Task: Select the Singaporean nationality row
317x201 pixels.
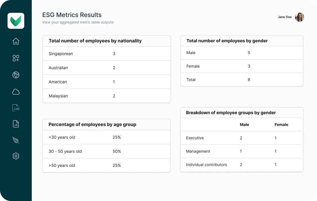Action: [107, 54]
